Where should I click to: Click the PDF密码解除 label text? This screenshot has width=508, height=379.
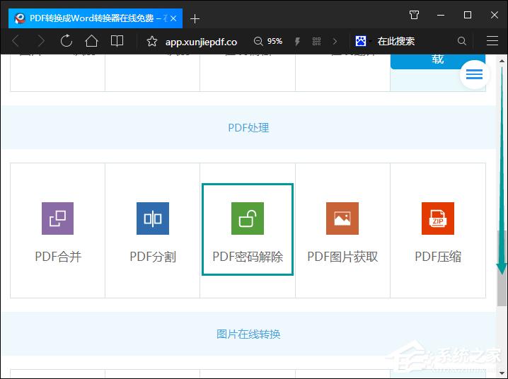click(248, 257)
